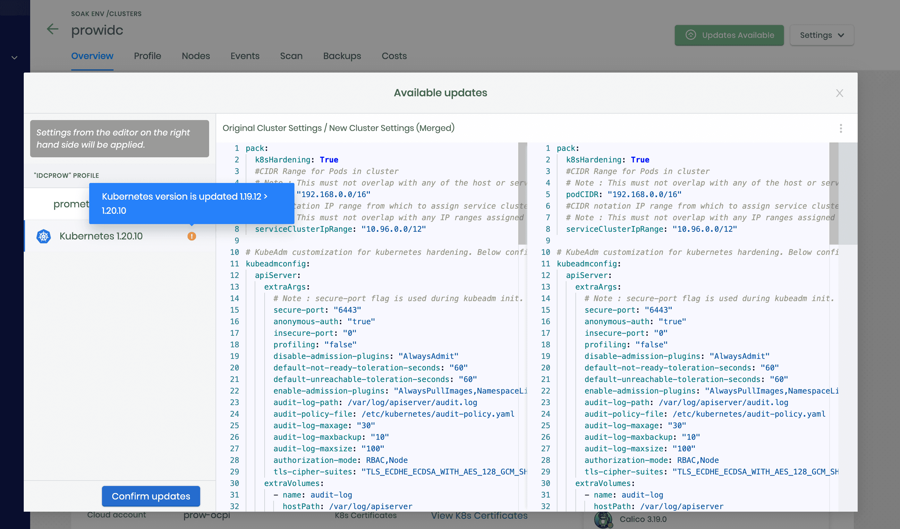Open the Events tab
900x529 pixels.
(245, 56)
